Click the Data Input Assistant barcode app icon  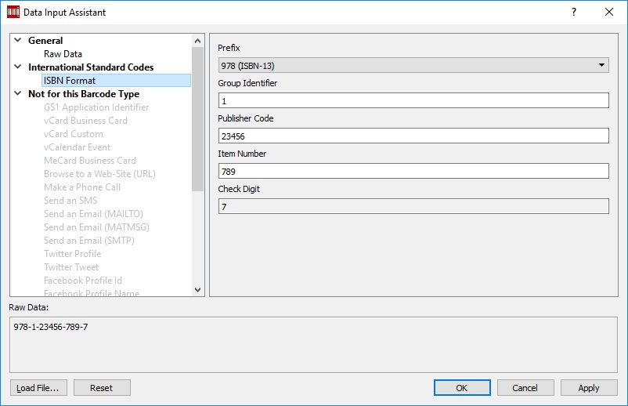click(x=13, y=12)
